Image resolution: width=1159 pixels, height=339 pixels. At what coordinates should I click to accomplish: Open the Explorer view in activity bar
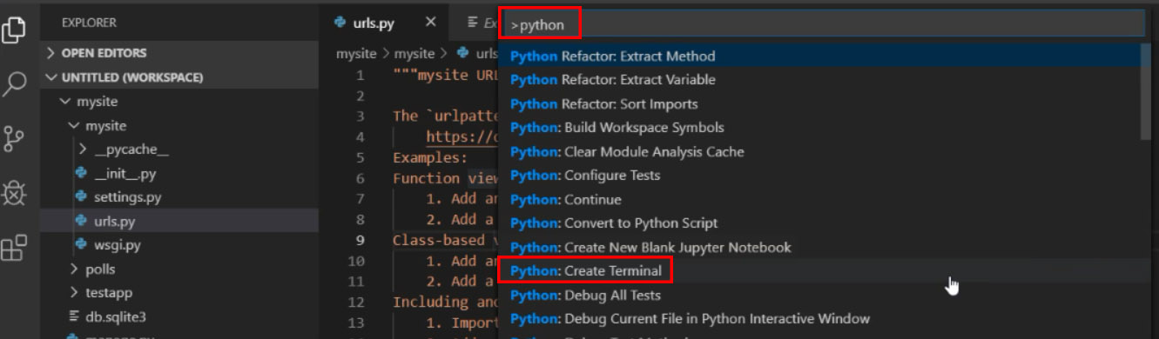(14, 30)
